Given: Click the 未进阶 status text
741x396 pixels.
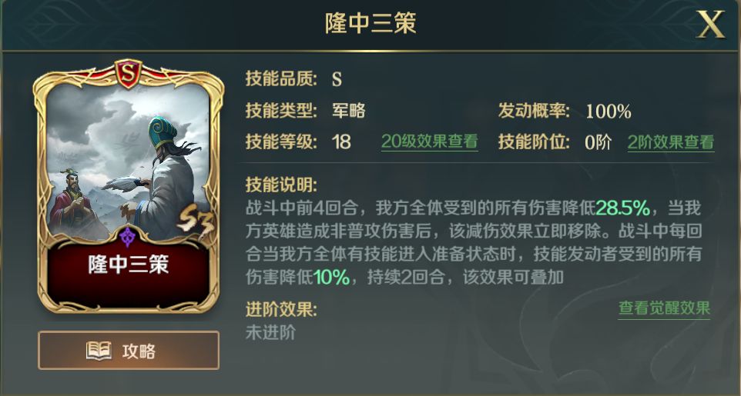Looking at the screenshot, I should pos(270,332).
